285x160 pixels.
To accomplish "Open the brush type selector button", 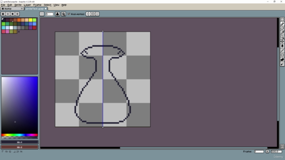I will point(42,14).
